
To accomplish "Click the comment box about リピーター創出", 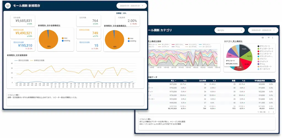I will pyautogui.click(x=75, y=99).
